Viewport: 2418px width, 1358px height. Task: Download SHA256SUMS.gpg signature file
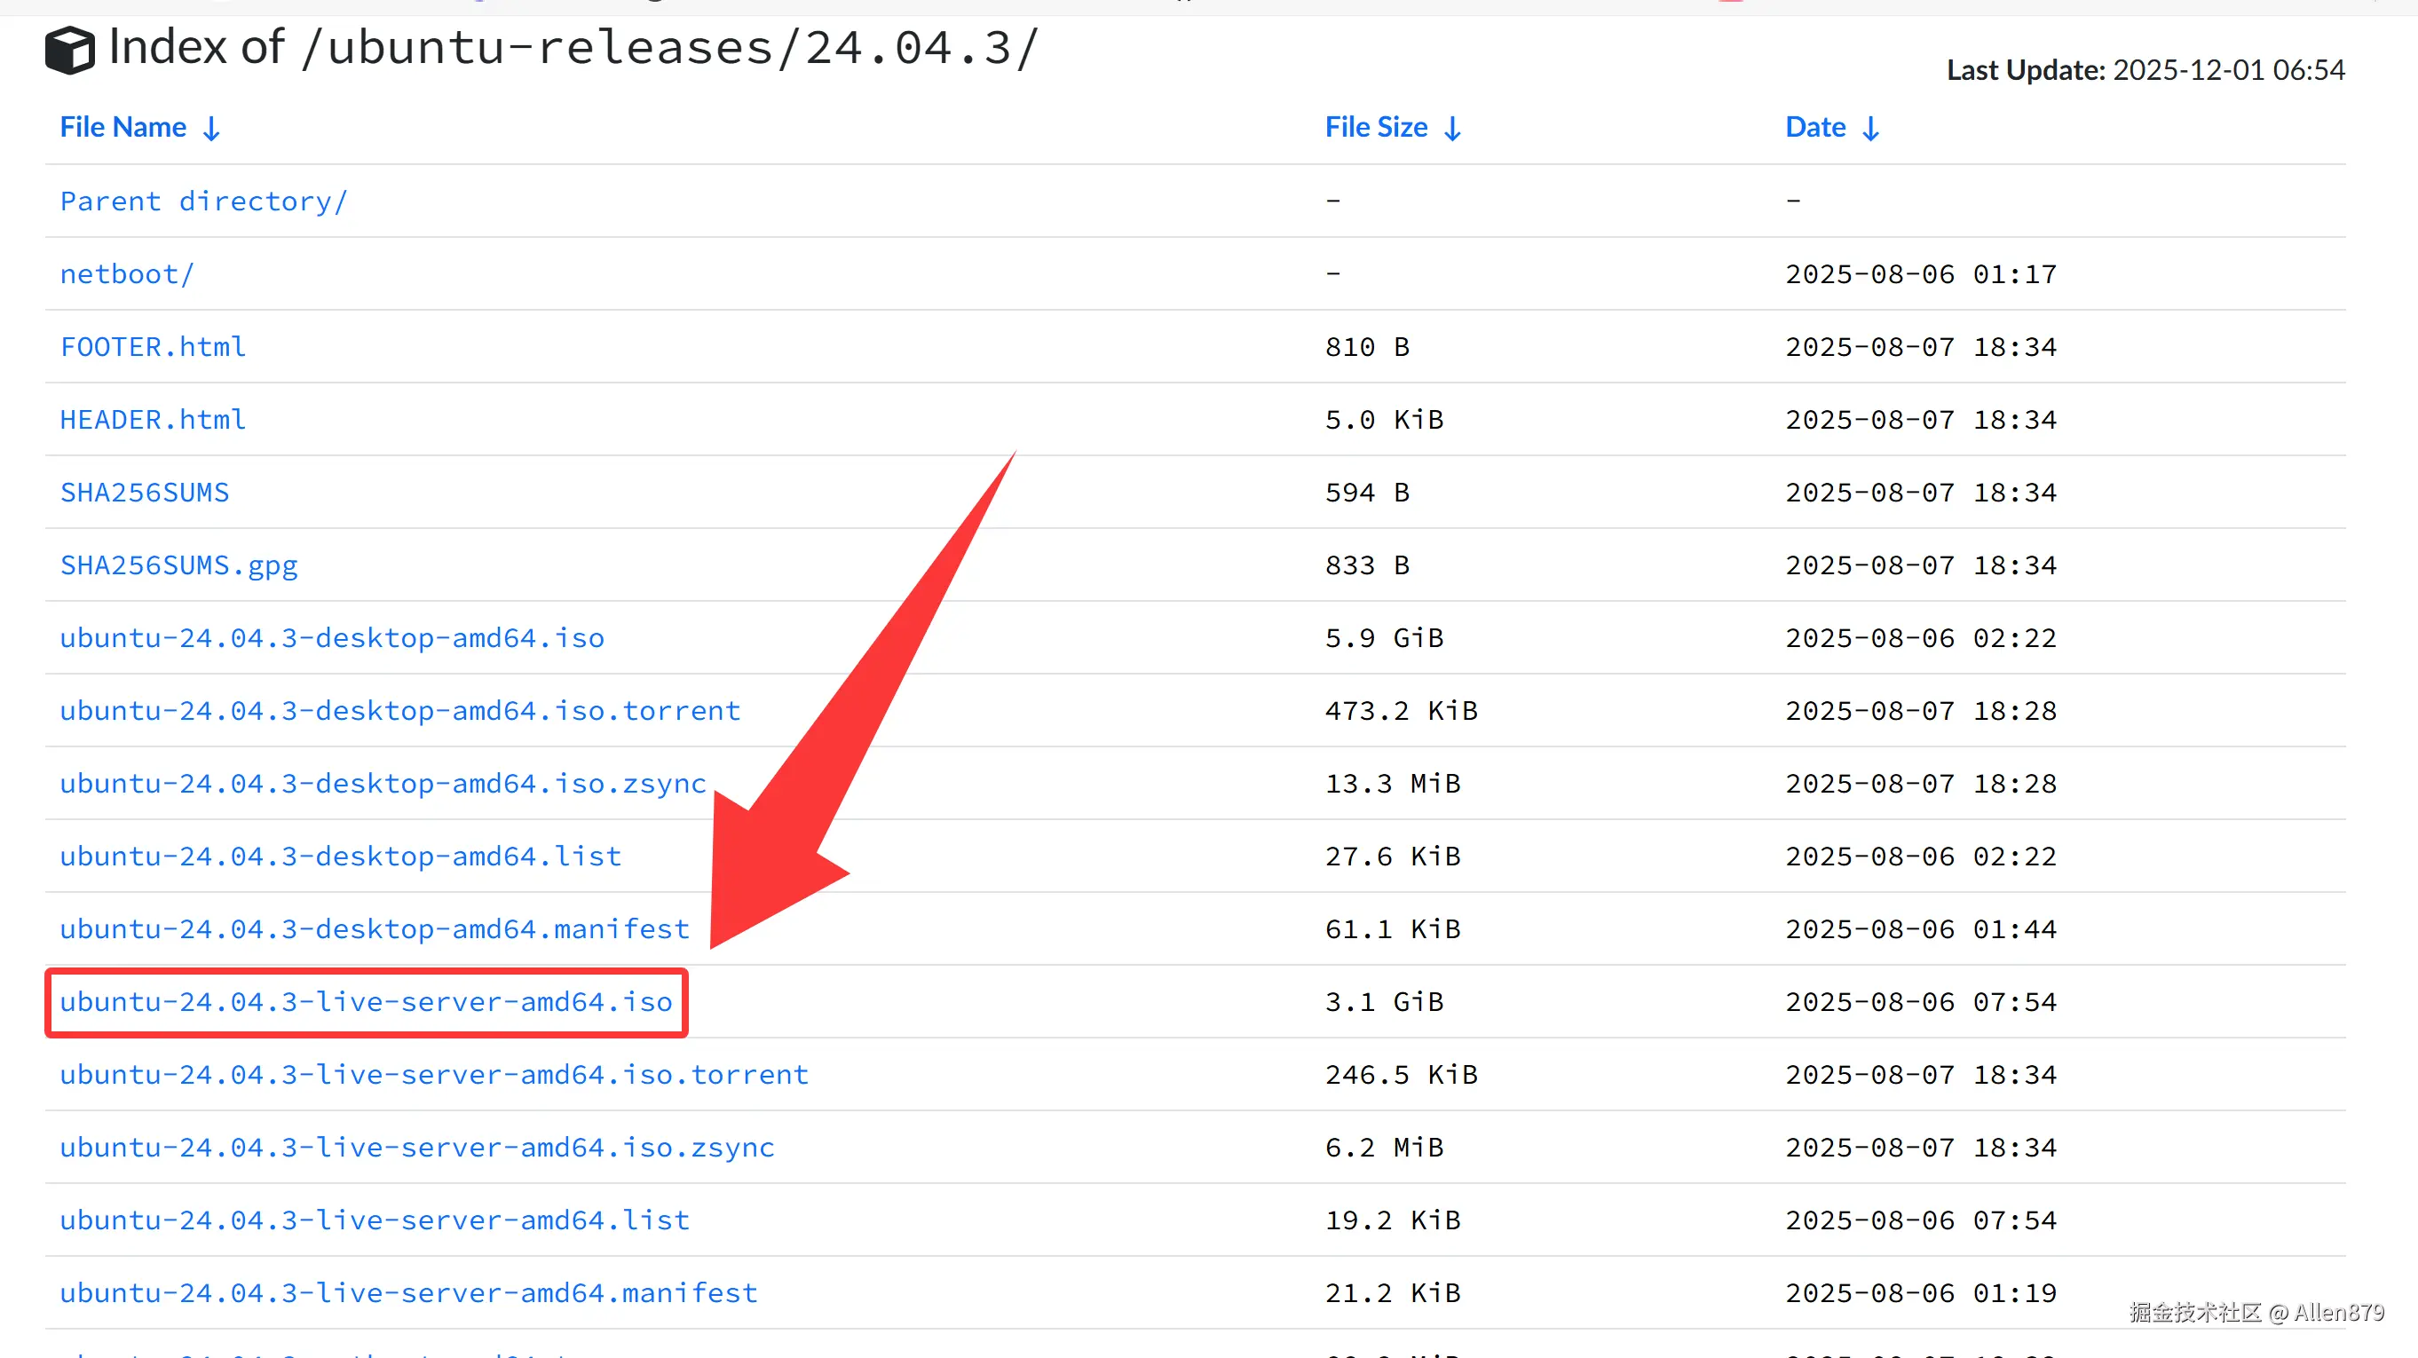179,565
